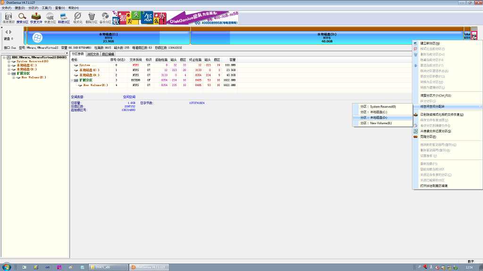Select the 本地磁盘(D:) 40.0GB partition bar
The image size is (483, 271).
click(x=327, y=36)
